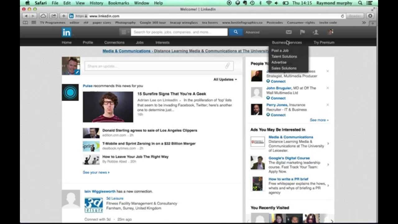Screen dimensions: 398x224
Task: Open the reading list book icon
Action: point(25,22)
